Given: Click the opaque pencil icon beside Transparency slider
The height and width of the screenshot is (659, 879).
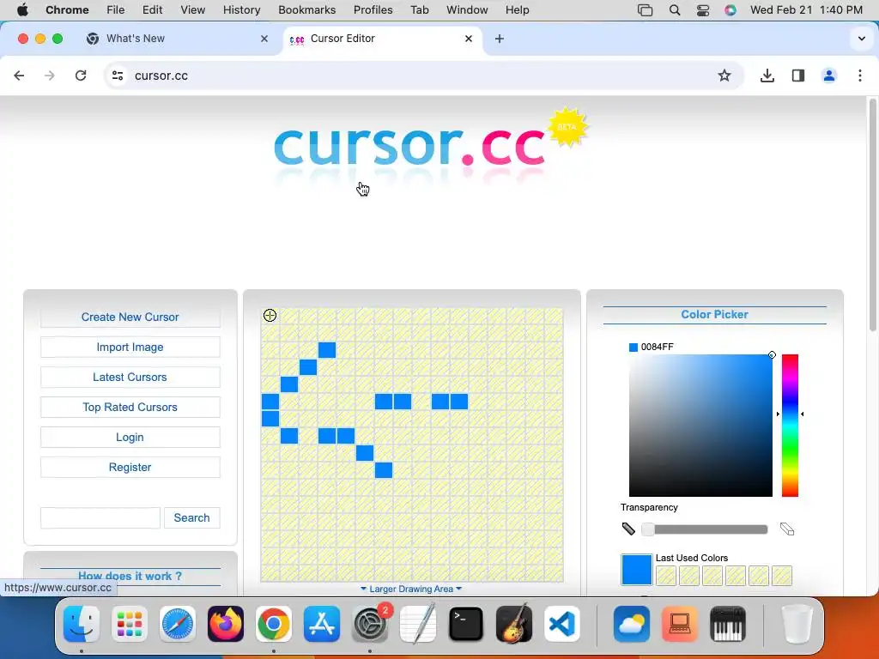Looking at the screenshot, I should [x=628, y=529].
